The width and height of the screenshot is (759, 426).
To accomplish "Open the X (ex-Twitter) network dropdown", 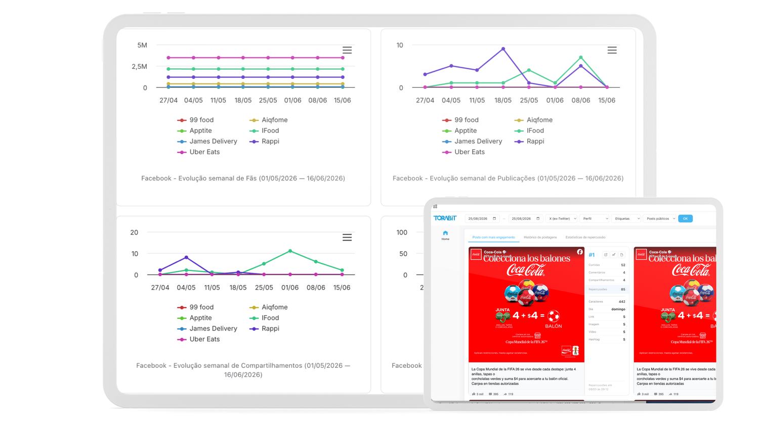I will click(561, 219).
